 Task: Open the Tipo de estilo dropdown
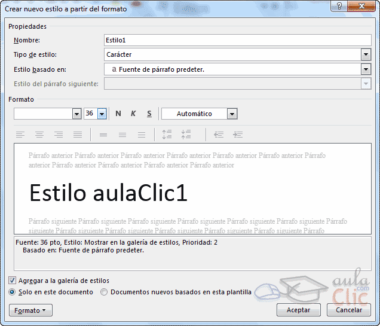click(366, 55)
